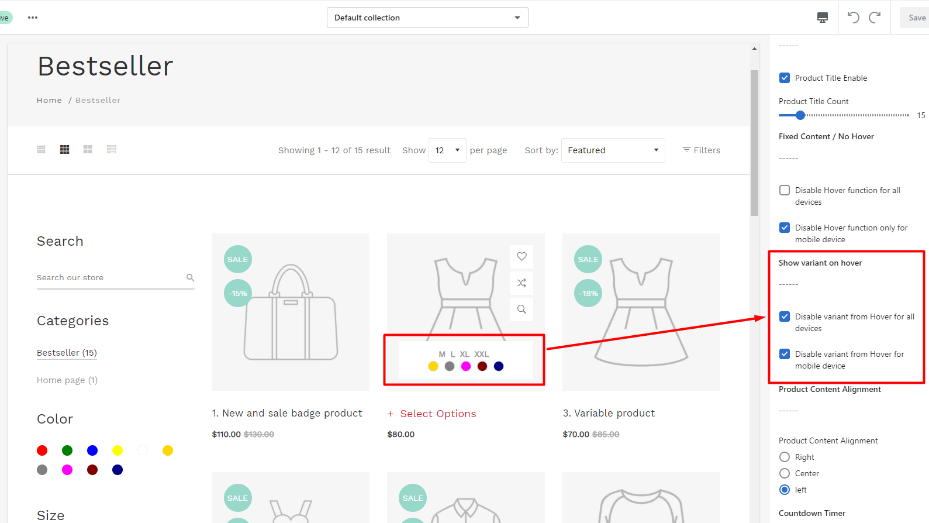Click the scrollbar up arrow

[754, 49]
